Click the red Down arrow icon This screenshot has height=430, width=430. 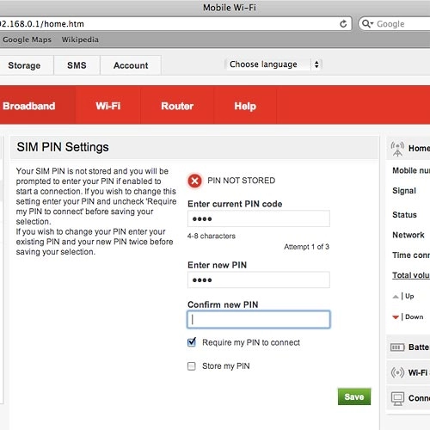click(x=396, y=317)
